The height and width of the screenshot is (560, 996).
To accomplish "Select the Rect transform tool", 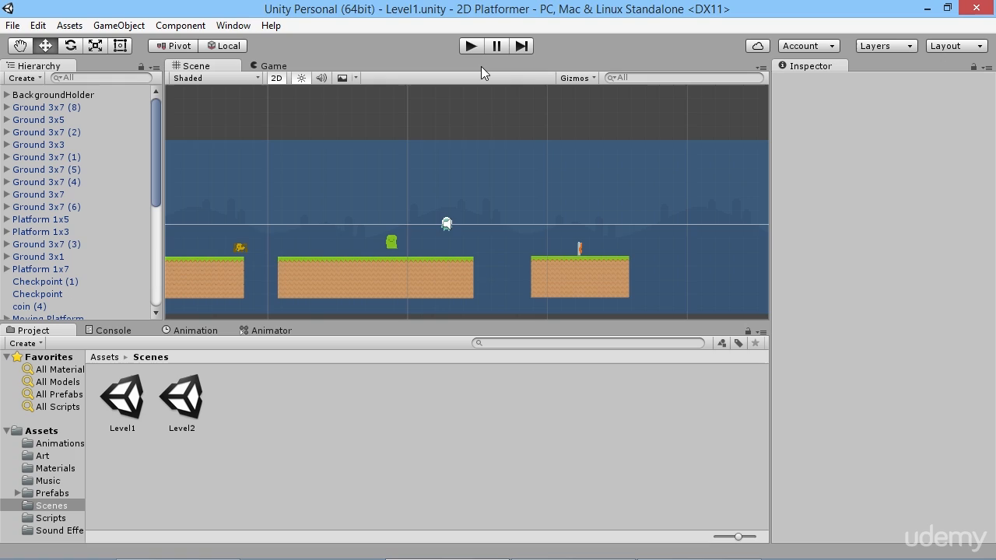I will 120,46.
